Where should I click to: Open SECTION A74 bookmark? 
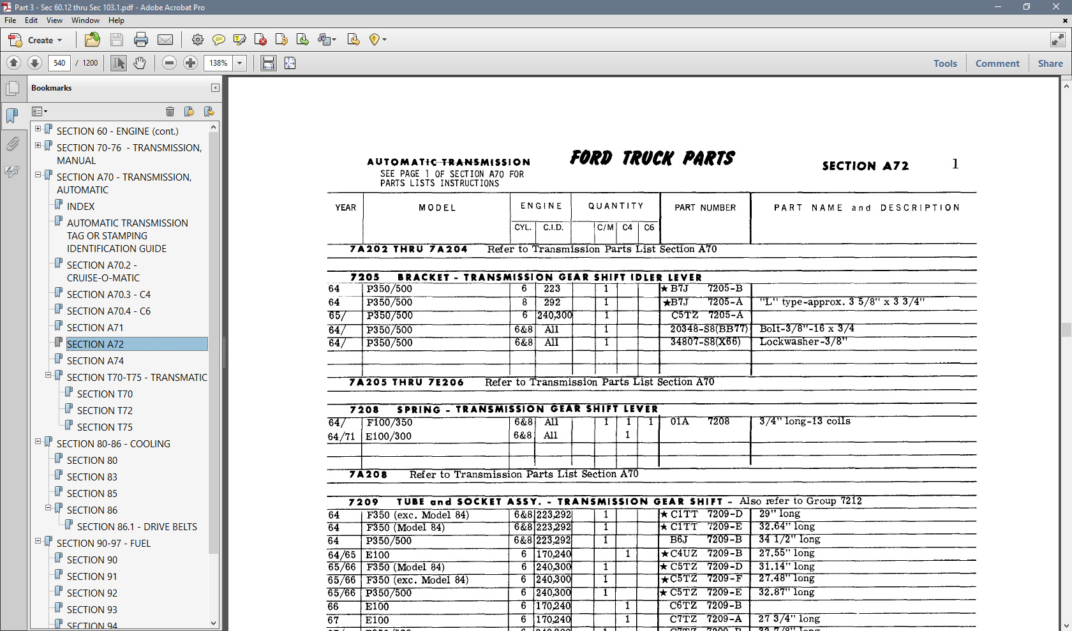click(95, 361)
